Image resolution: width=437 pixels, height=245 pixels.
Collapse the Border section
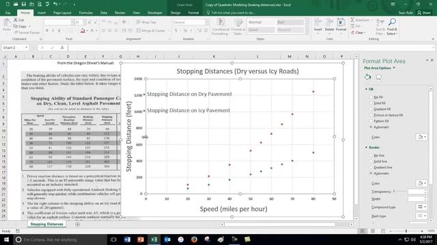366,148
